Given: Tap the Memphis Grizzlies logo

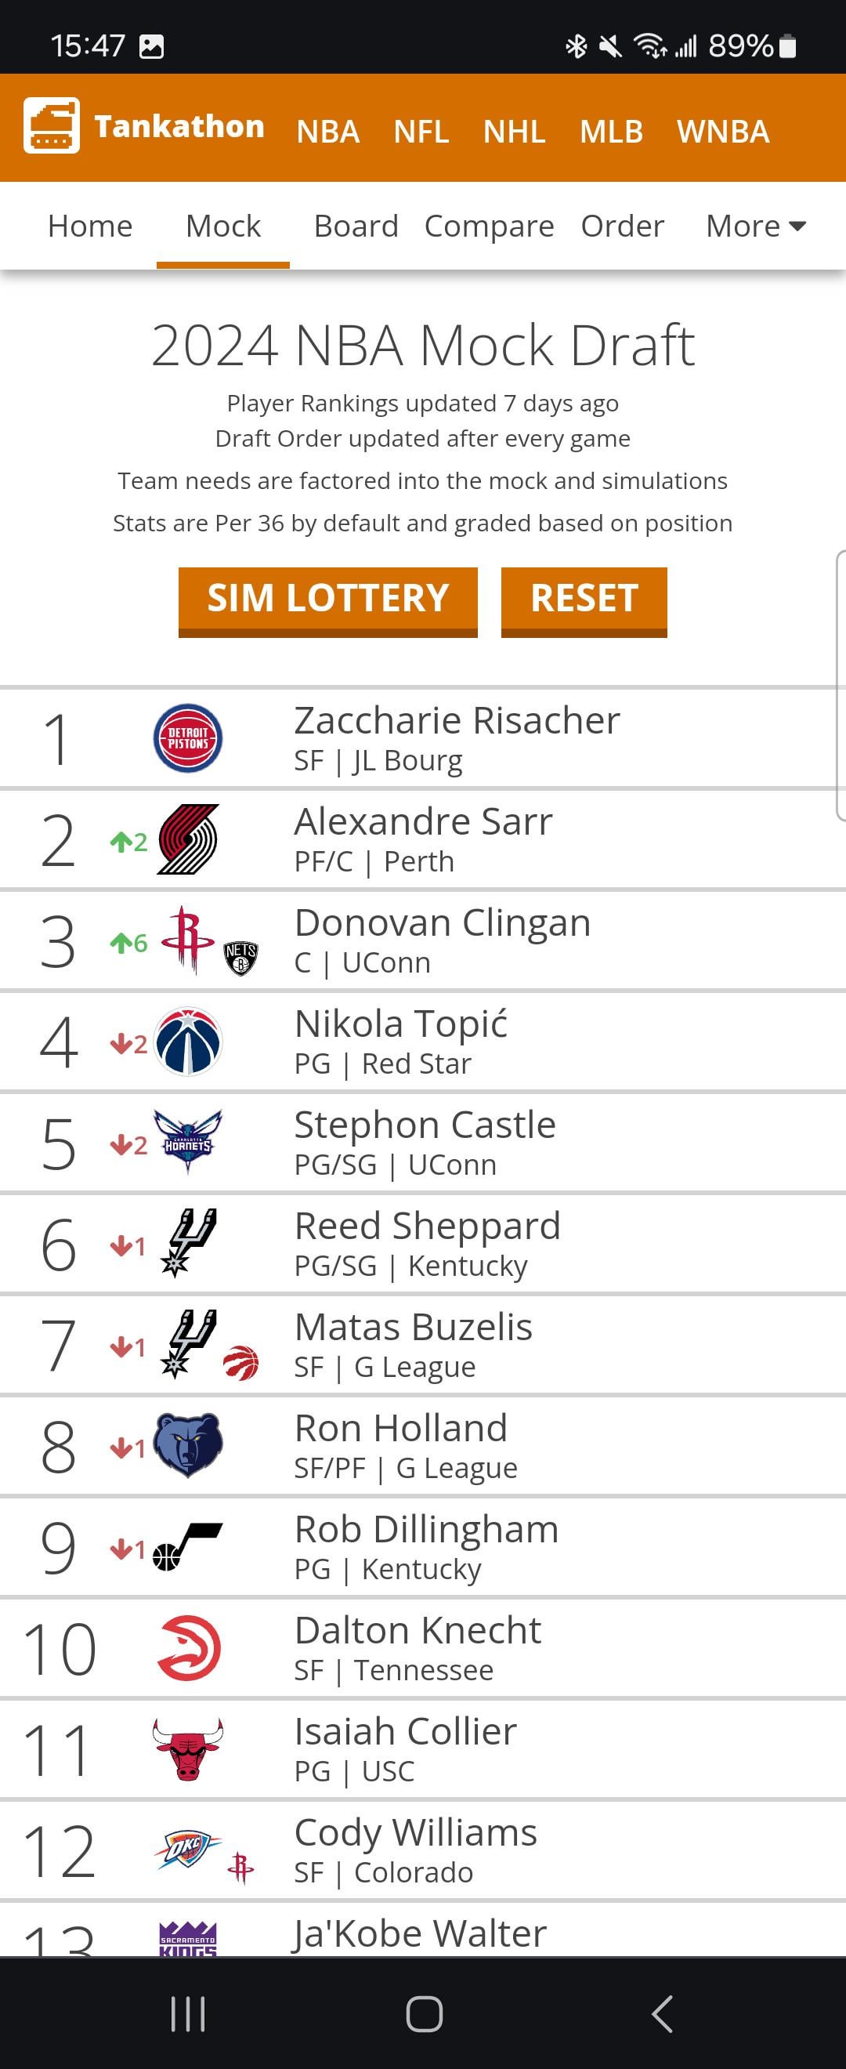Looking at the screenshot, I should coord(188,1445).
